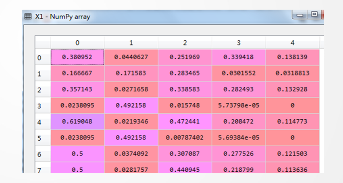Screen dimensions: 343x183
Task: Select row header 1
Action: (43, 74)
